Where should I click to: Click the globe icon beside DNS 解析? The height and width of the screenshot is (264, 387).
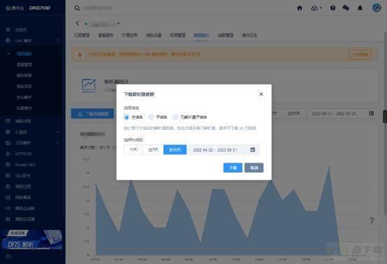(8, 41)
